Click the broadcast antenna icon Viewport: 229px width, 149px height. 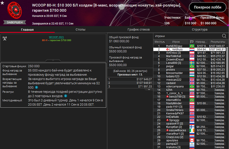[x=5, y=38]
